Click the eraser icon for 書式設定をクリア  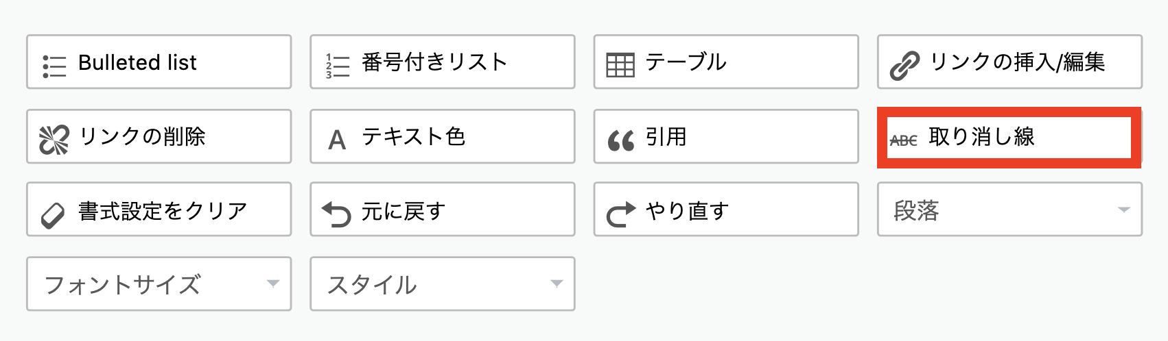(53, 215)
